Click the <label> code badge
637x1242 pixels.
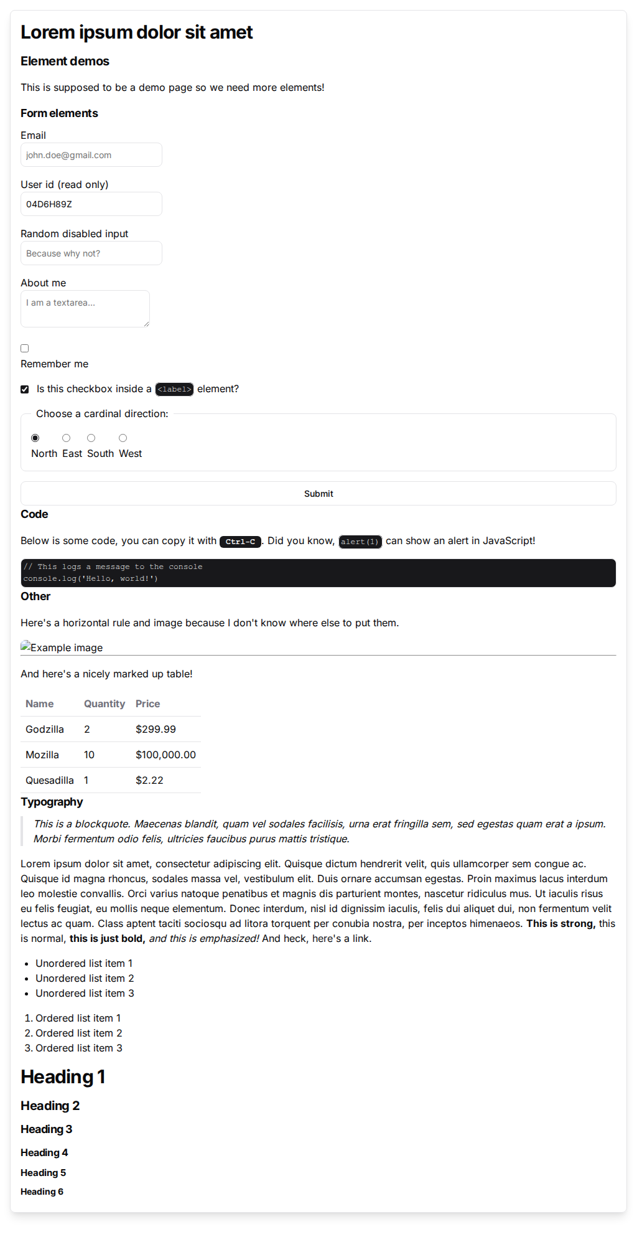174,390
